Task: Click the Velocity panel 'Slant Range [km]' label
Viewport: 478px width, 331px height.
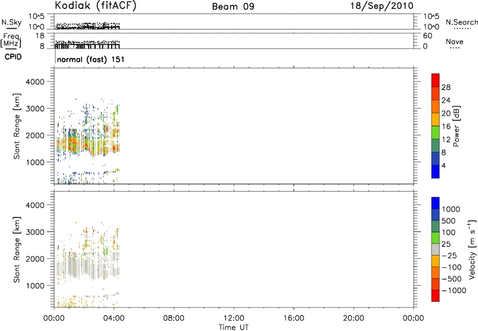Action: pyautogui.click(x=17, y=249)
